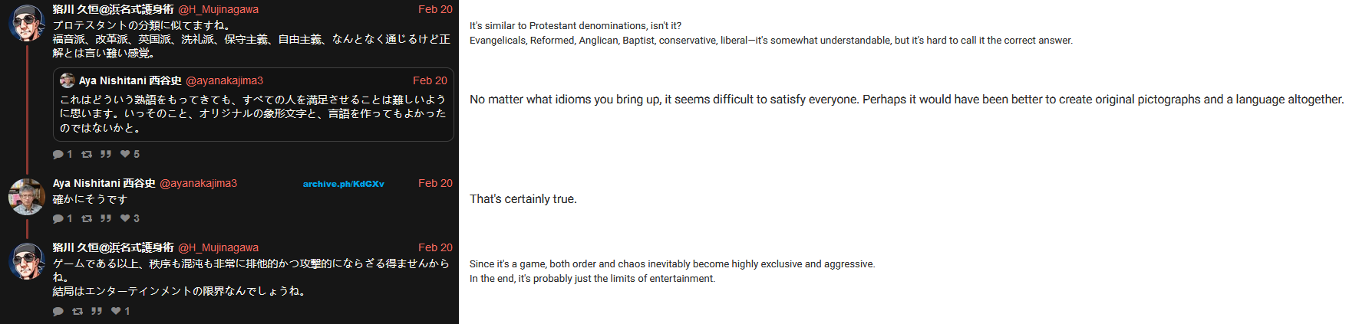The image size is (1359, 324).
Task: Open @ayanakajima3 handle in quoted tweet
Action: pos(225,80)
